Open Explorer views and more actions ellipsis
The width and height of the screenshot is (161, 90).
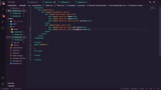23,2
